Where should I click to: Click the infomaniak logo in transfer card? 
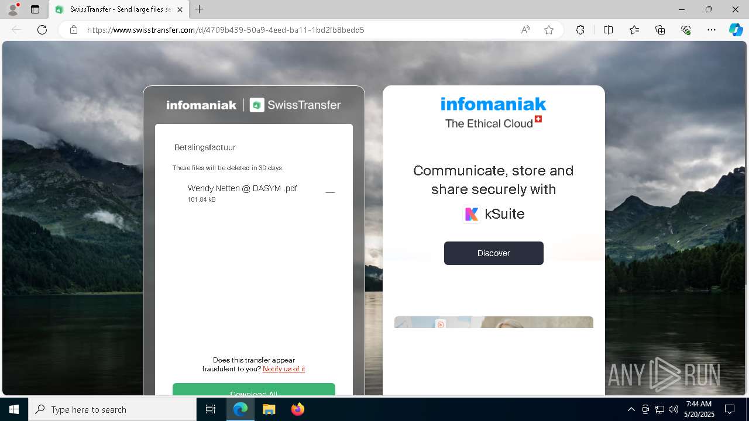[201, 105]
